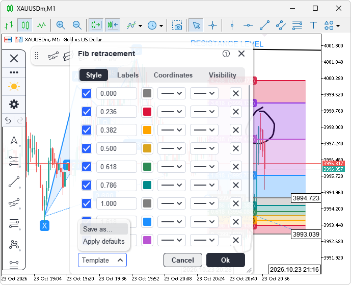This screenshot has width=351, height=285.
Task: Select the crosshair tool
Action: pyautogui.click(x=212, y=25)
